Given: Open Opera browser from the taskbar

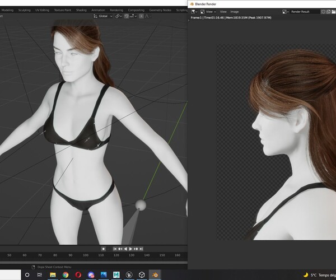Looking at the screenshot, I should [78, 274].
